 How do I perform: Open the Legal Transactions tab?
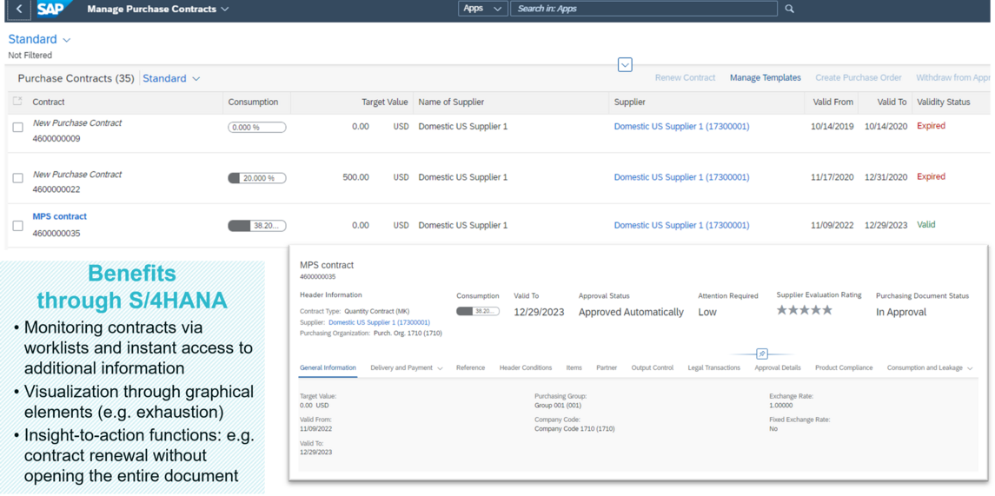click(x=714, y=368)
